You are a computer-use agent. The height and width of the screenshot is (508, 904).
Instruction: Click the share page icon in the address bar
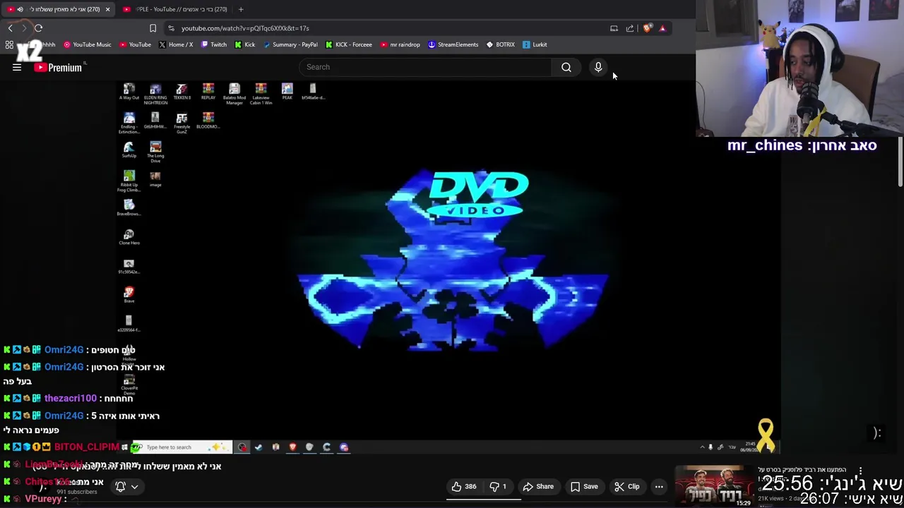point(630,28)
